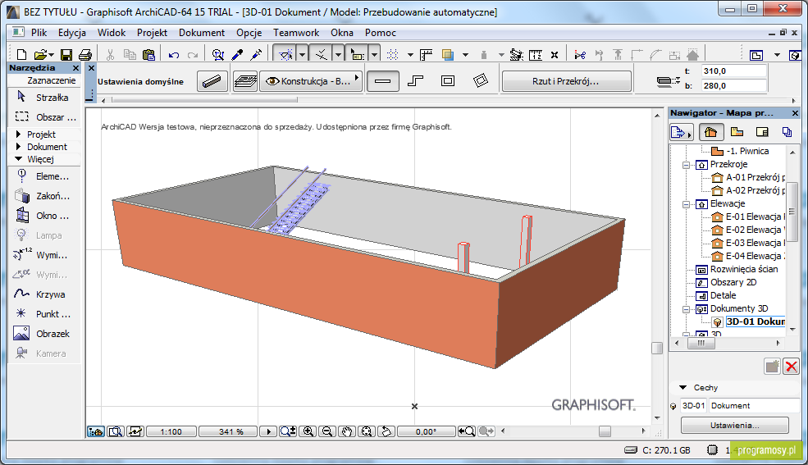Select the Okno window tool

point(44,215)
